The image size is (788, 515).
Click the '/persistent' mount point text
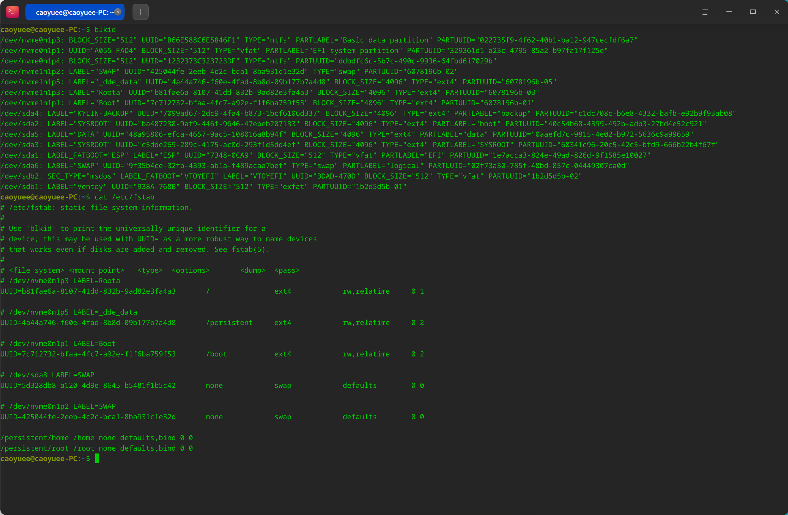(229, 323)
